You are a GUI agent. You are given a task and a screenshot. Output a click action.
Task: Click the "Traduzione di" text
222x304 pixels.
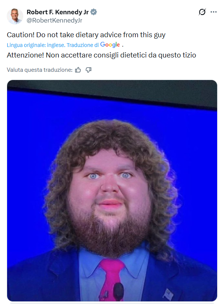click(82, 45)
